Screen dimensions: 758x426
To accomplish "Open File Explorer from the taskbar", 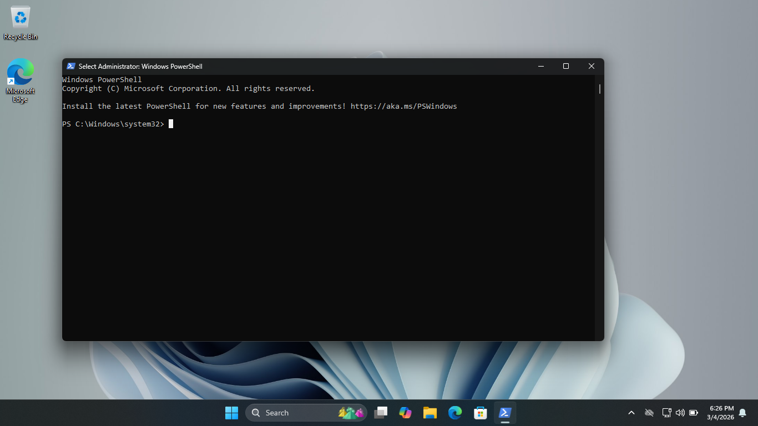I will (x=430, y=413).
